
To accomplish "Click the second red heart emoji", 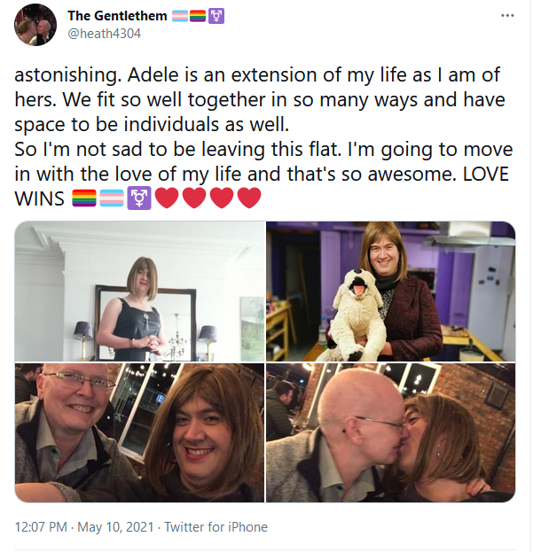I will pyautogui.click(x=194, y=198).
